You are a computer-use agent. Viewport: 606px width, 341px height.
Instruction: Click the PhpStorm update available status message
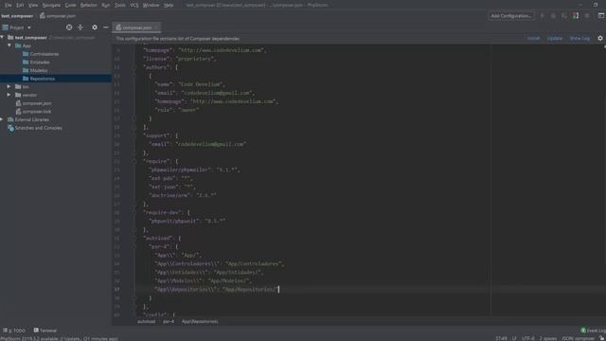click(x=59, y=338)
